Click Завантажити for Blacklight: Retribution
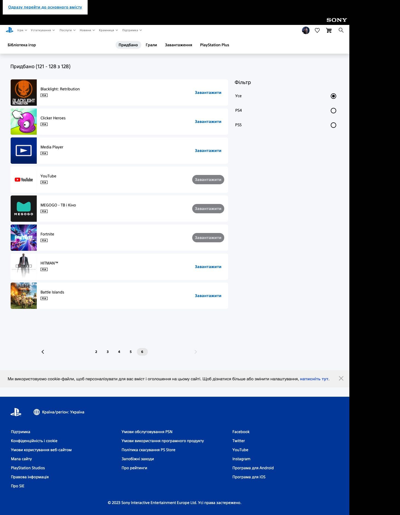Image resolution: width=400 pixels, height=515 pixels. coord(208,93)
